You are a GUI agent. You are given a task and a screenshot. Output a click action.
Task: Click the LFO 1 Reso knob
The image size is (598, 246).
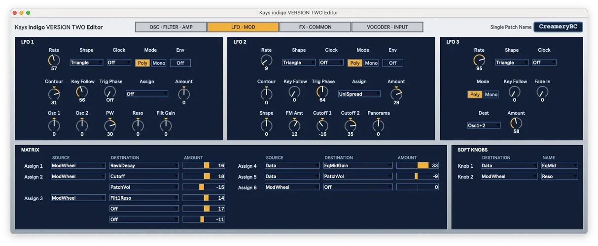coord(138,125)
